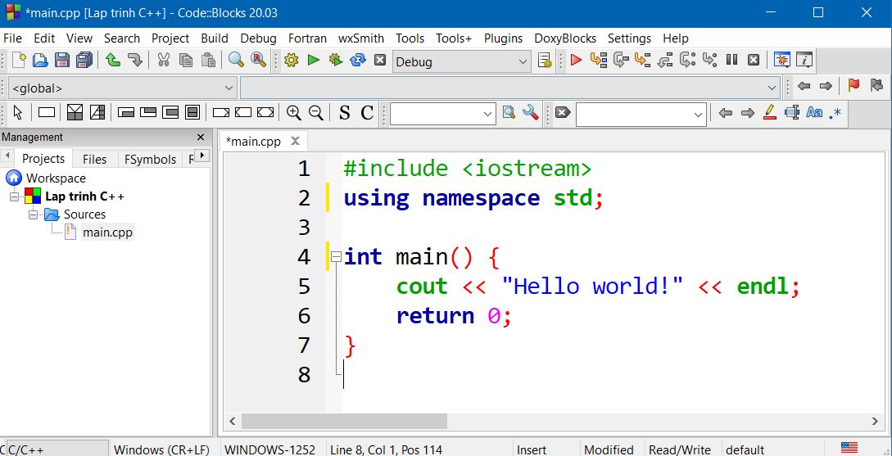Start debugging with the red arrow icon
The image size is (892, 456).
pyautogui.click(x=576, y=60)
